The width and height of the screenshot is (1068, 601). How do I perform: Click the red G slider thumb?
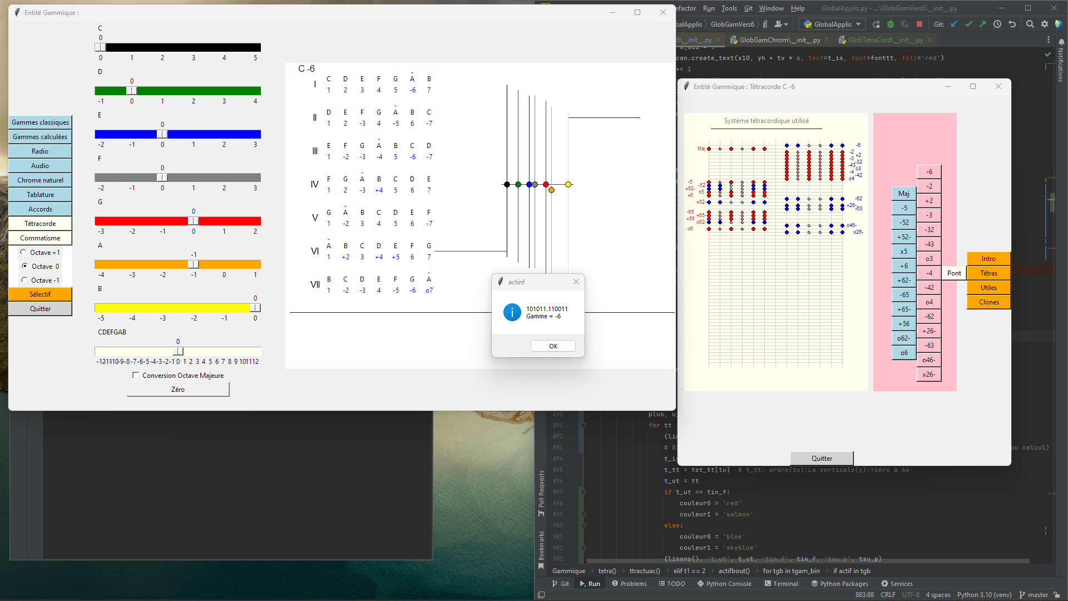coord(193,221)
